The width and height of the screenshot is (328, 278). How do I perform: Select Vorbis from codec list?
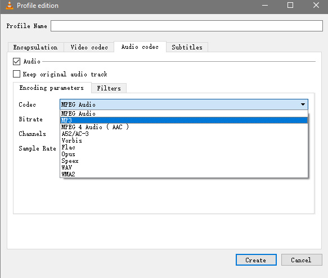pos(184,140)
